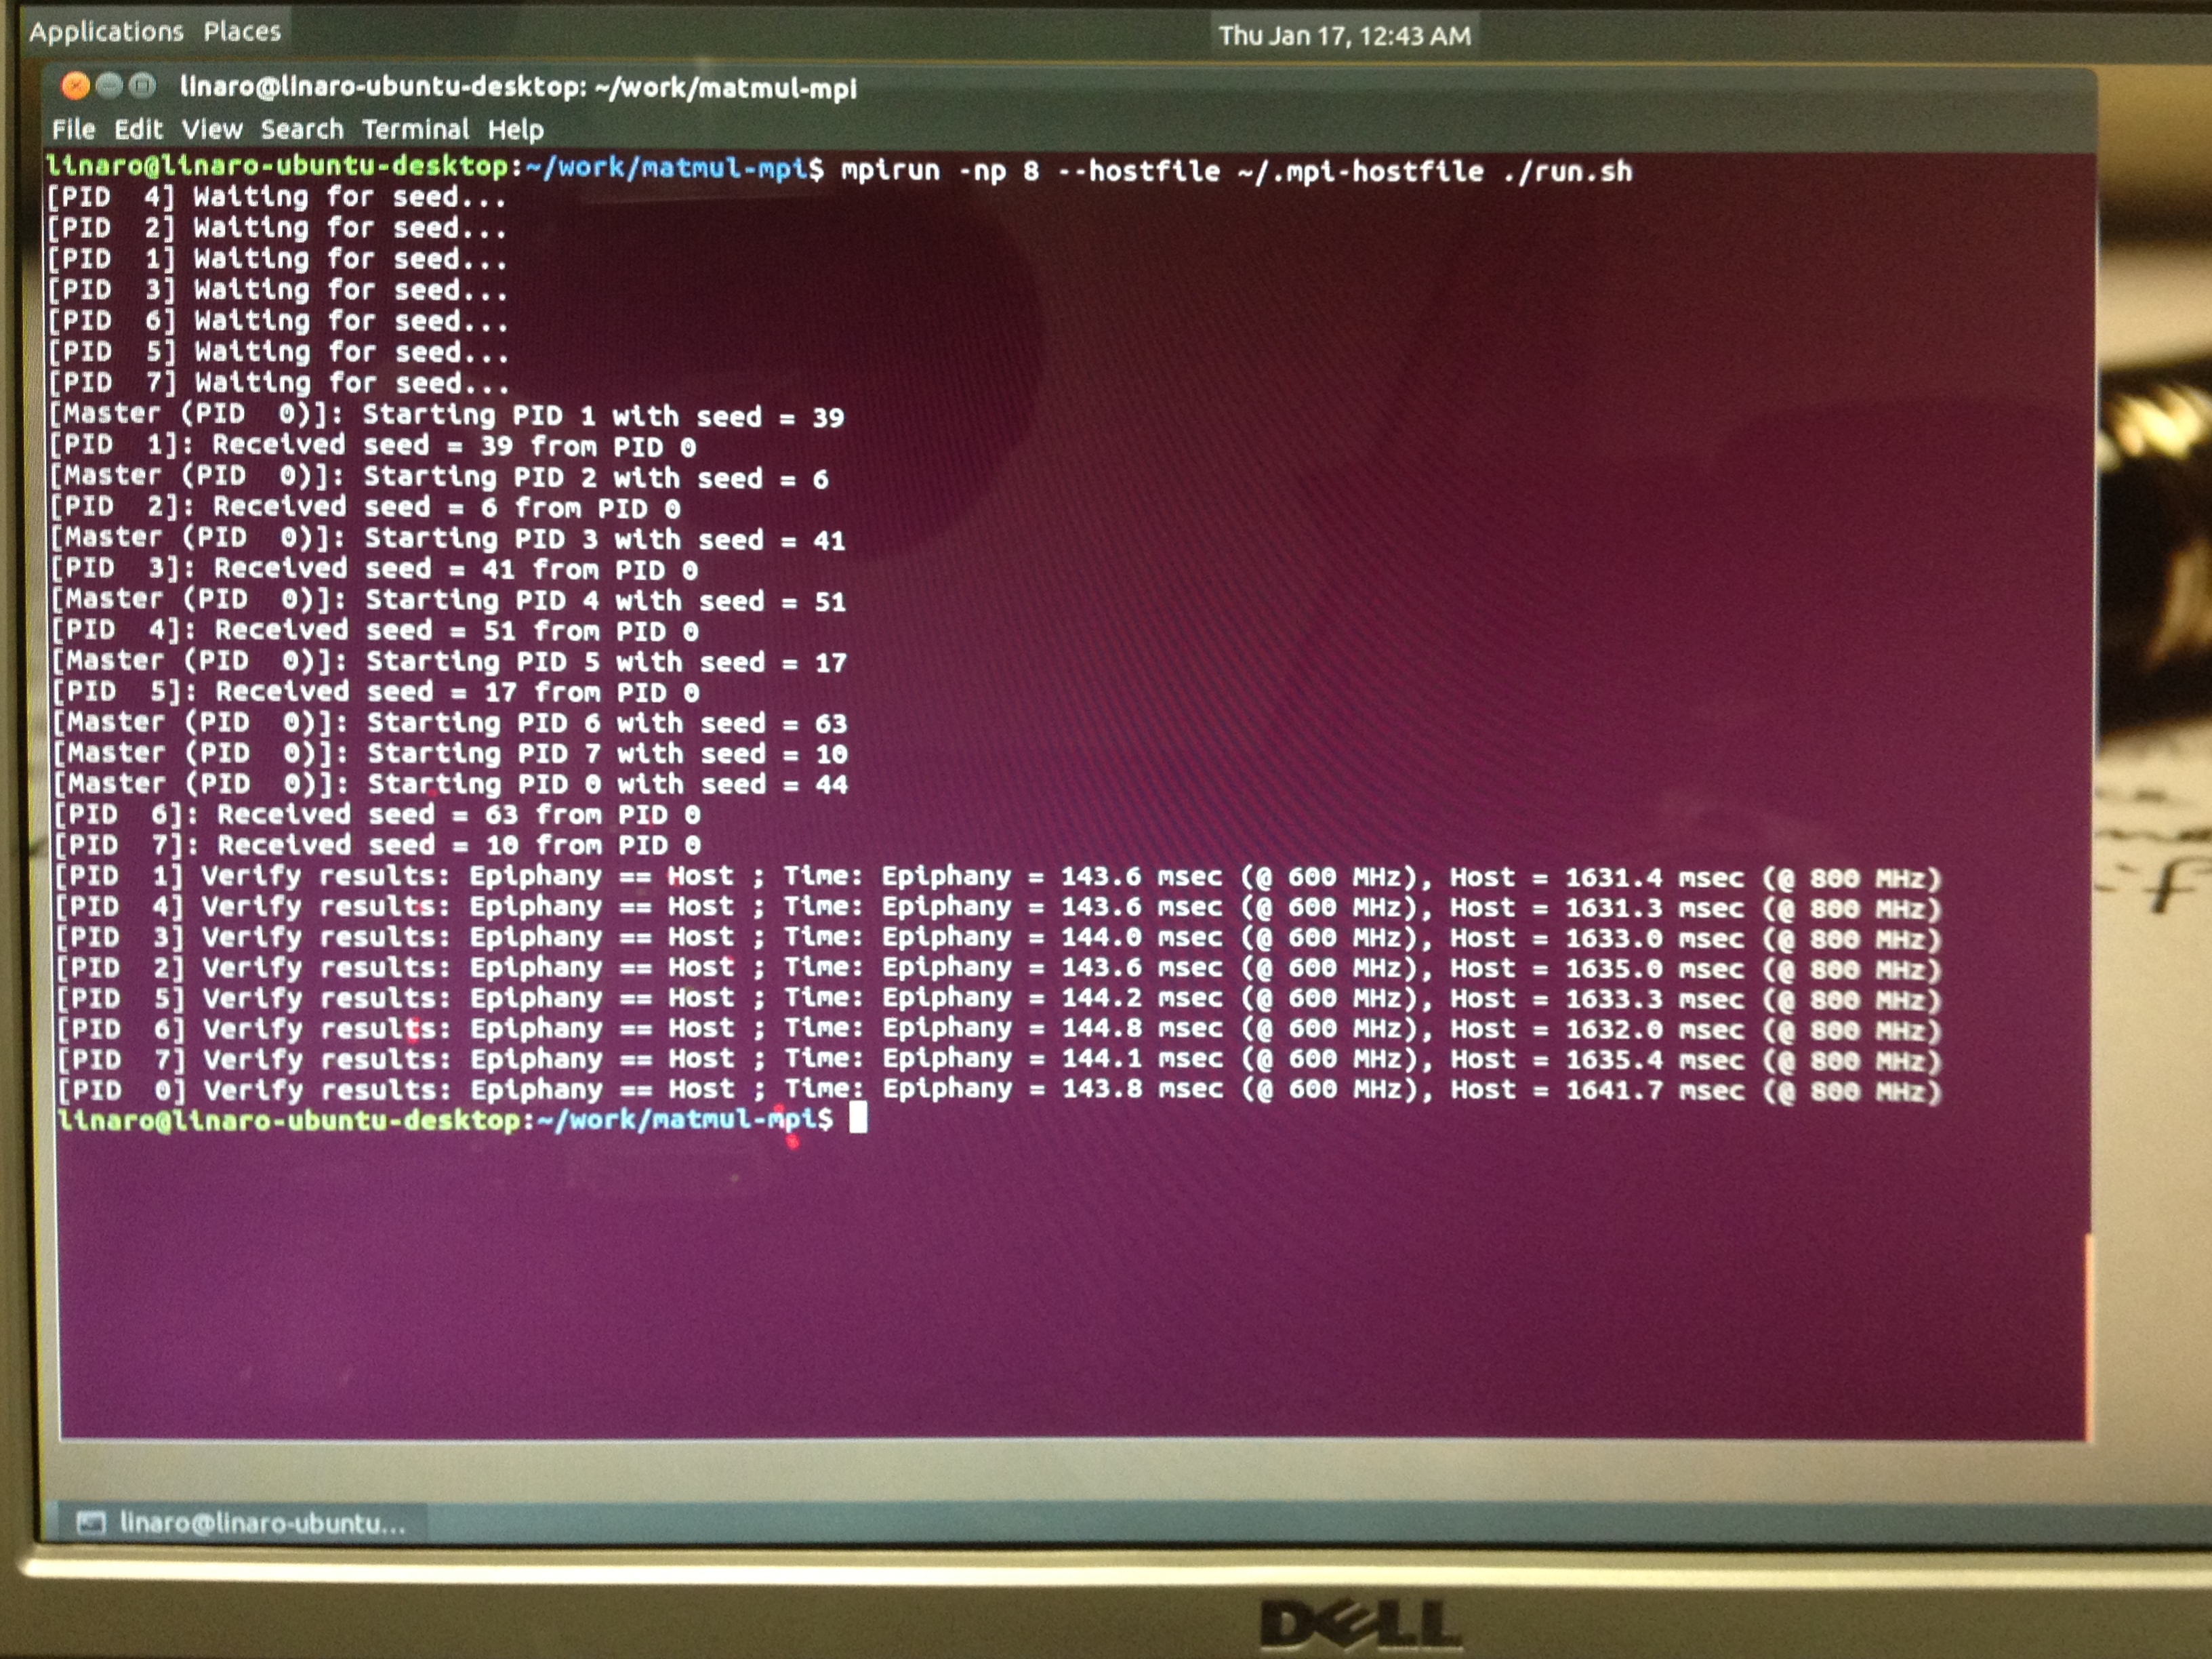The width and height of the screenshot is (2212, 1659).
Task: Minimize the terminal window
Action: click(109, 86)
